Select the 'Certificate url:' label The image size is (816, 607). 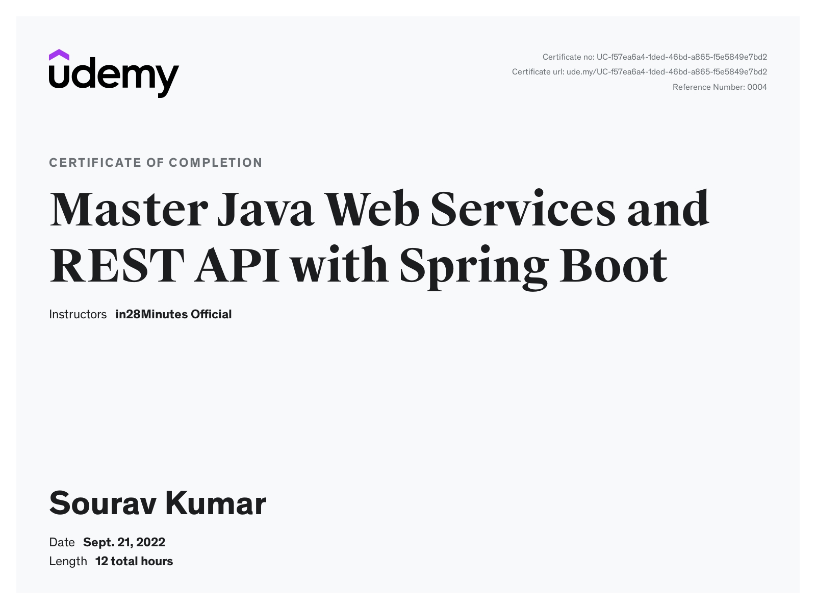click(x=538, y=72)
